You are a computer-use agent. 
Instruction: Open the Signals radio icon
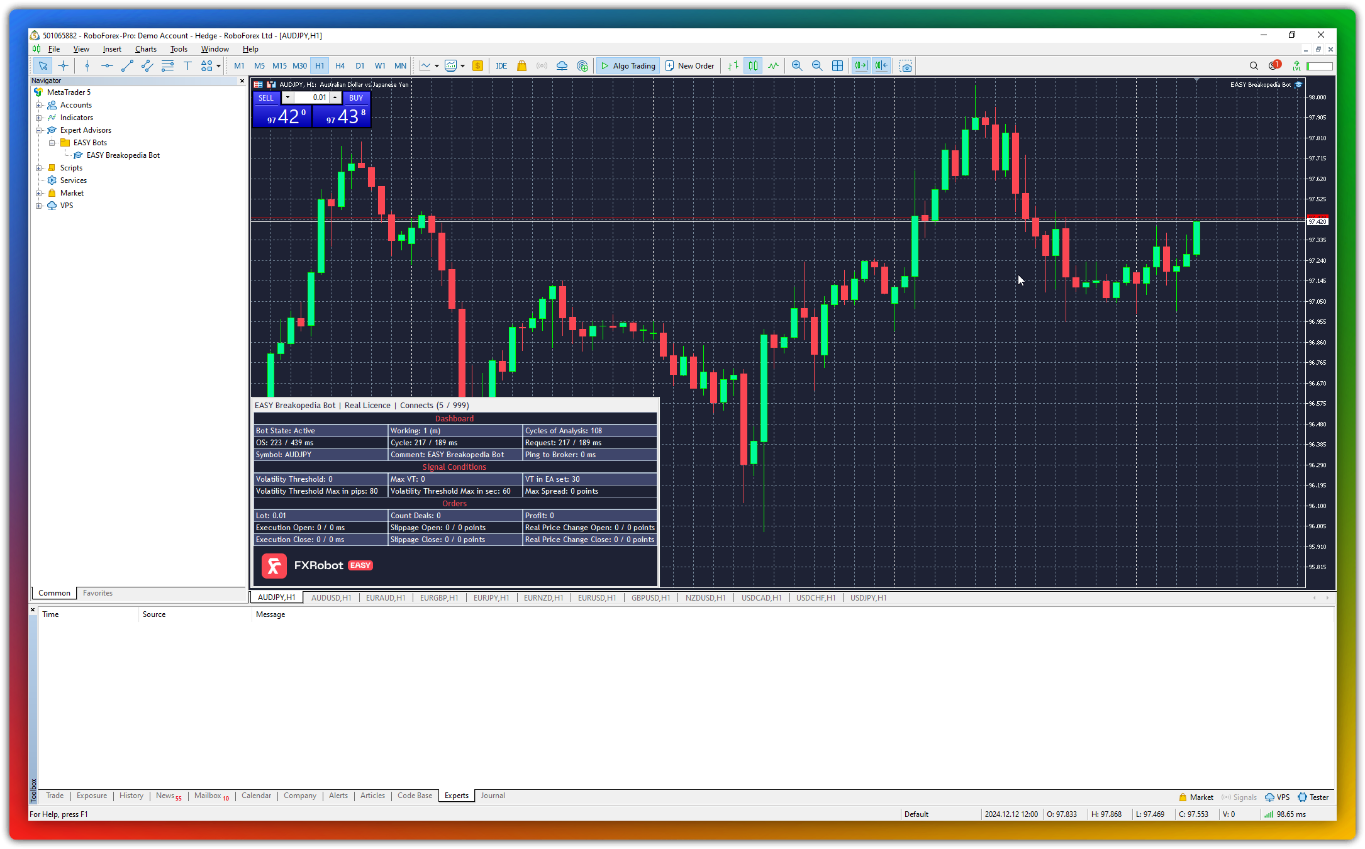pyautogui.click(x=542, y=66)
